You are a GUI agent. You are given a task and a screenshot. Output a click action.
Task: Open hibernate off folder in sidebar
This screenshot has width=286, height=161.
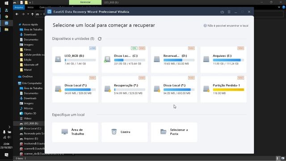(29, 65)
